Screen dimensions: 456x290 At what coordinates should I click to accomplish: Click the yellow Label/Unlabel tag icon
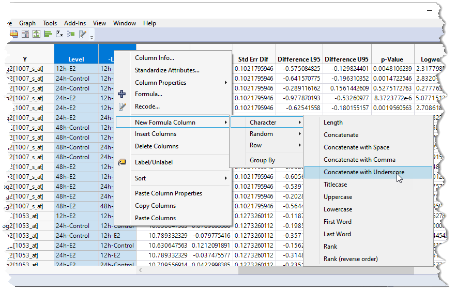tap(122, 162)
